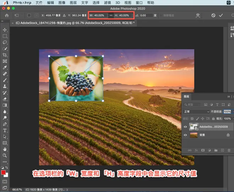Viewport: 234px width, 192px height.
Task: Toggle Quick Mask mode
Action: [5, 182]
